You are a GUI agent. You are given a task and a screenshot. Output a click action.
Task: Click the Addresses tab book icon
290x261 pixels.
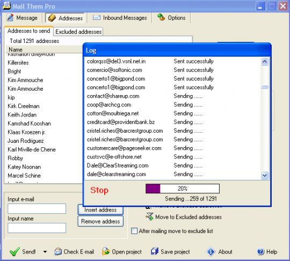coord(52,18)
